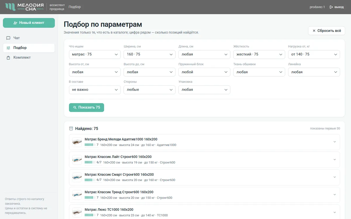
Task: Click the Сбросить всё button
Action: (x=327, y=31)
